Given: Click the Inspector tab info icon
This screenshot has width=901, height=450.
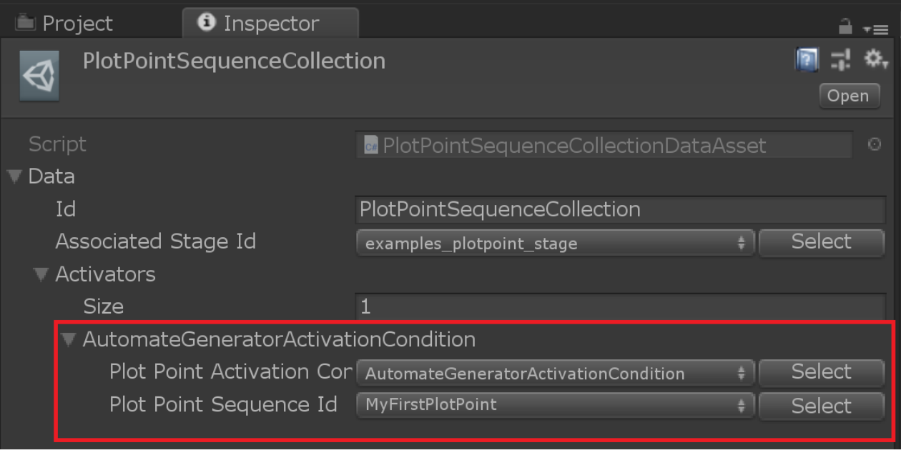Looking at the screenshot, I should pos(207,23).
